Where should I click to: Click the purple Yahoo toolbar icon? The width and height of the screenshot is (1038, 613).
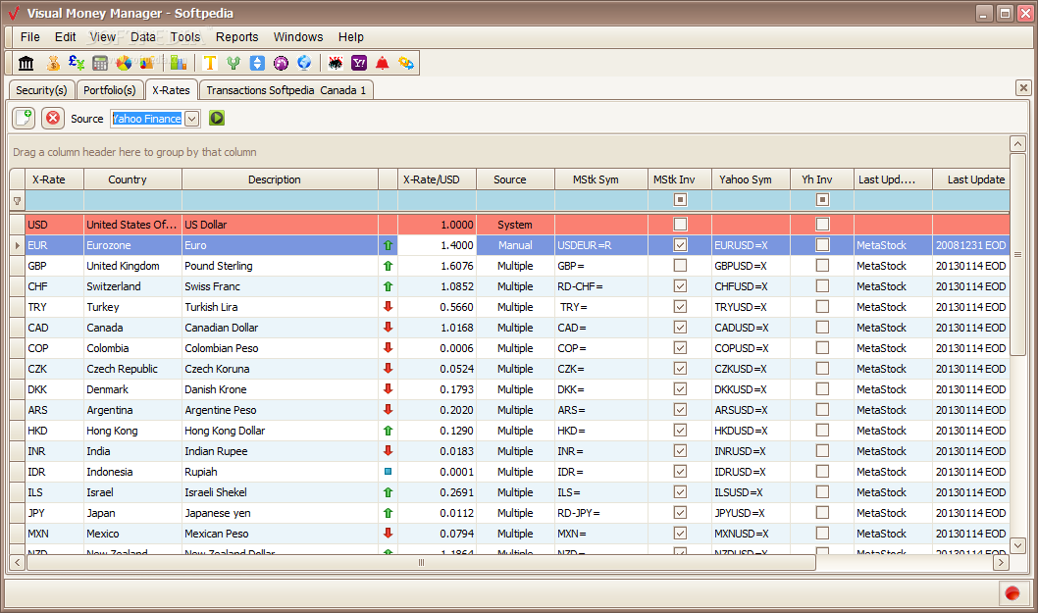tap(359, 63)
